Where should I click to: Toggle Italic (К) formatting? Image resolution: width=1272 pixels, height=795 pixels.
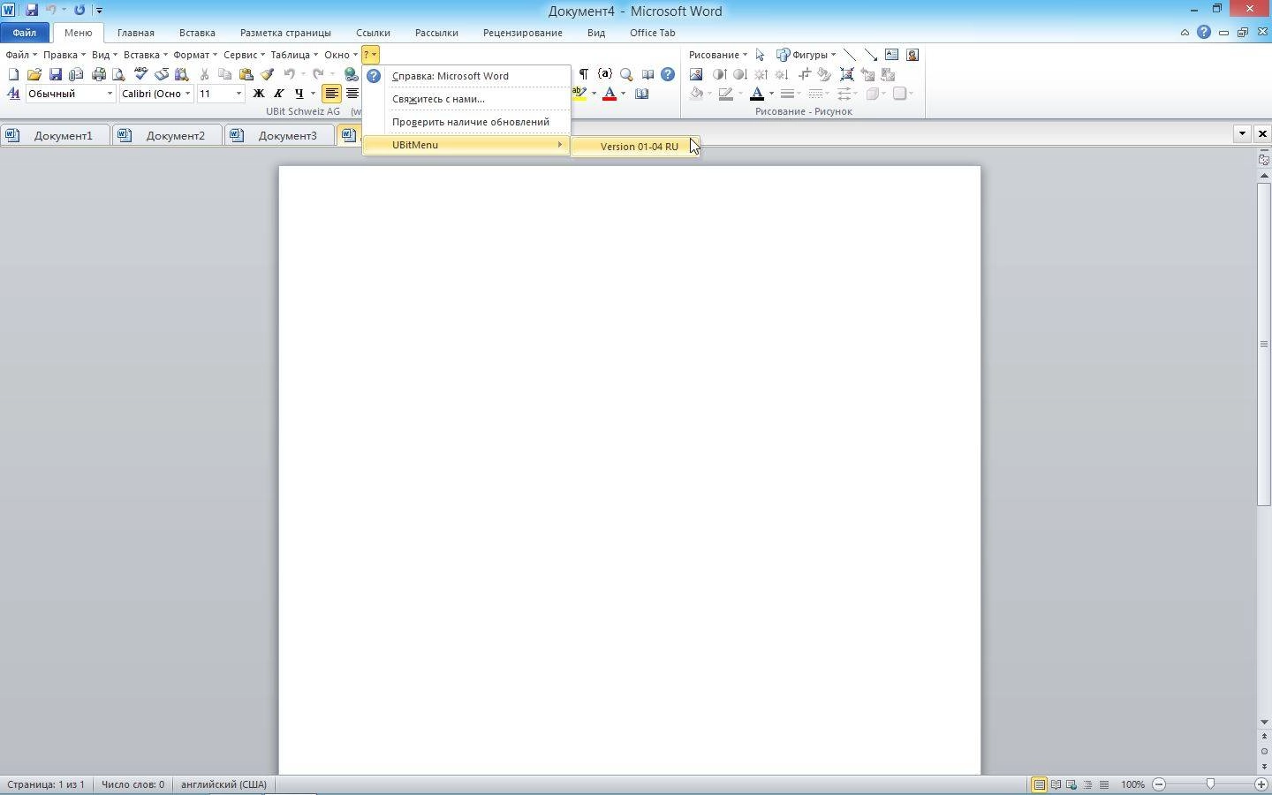(279, 94)
